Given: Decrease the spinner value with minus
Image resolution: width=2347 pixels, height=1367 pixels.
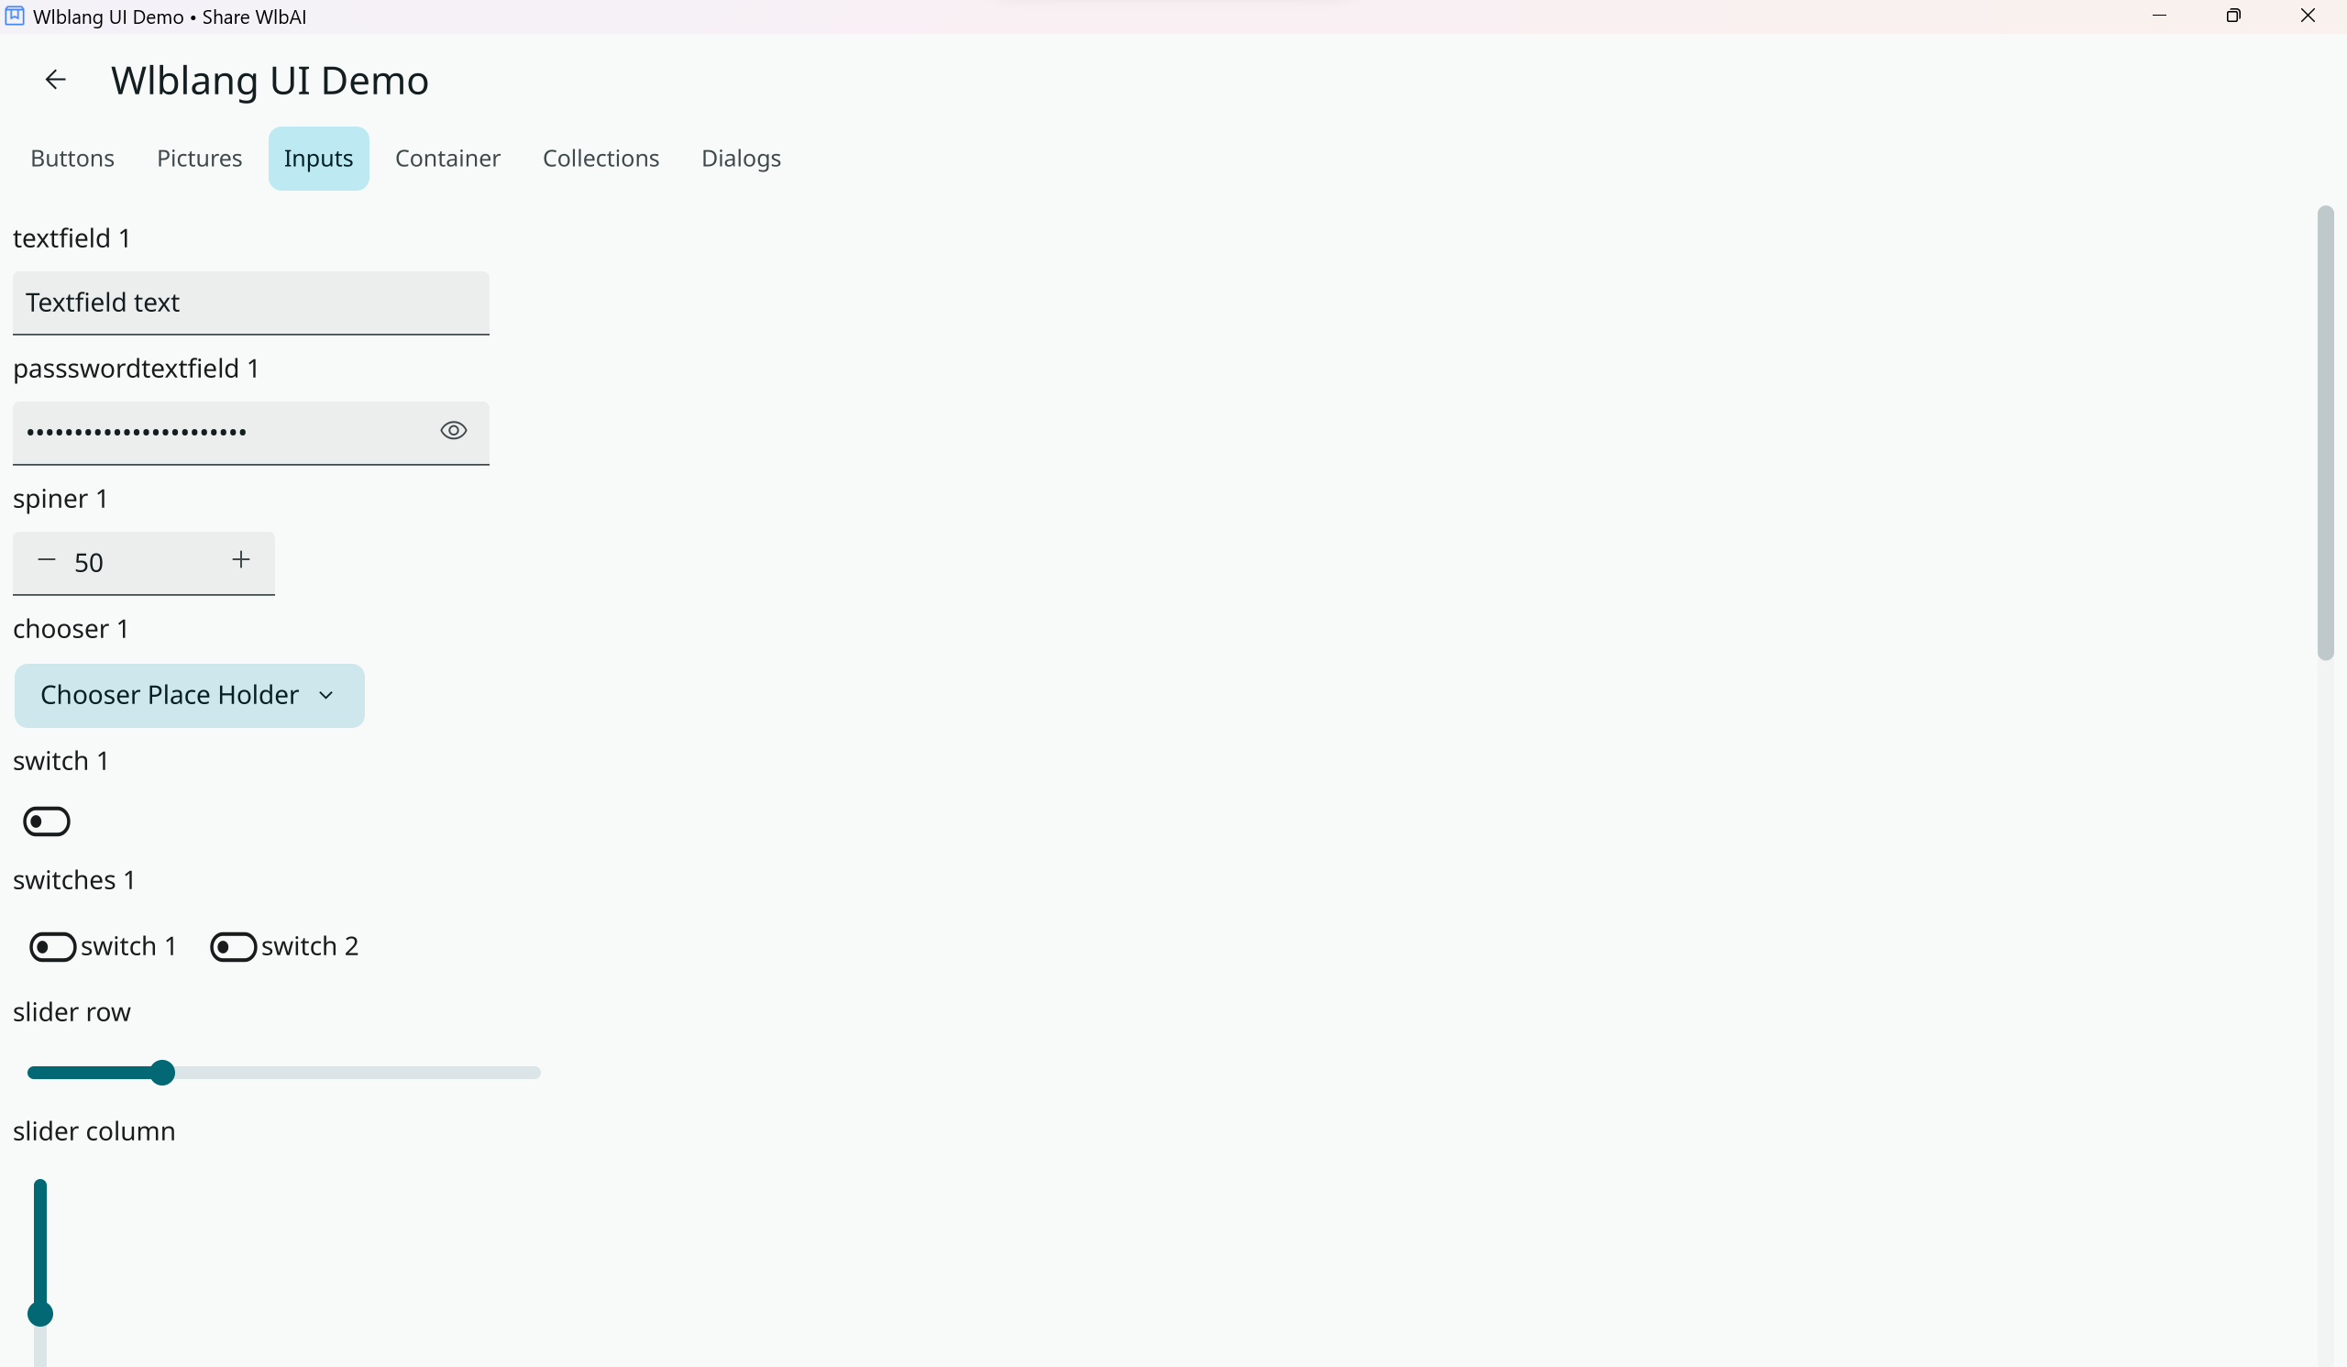Looking at the screenshot, I should [x=47, y=559].
